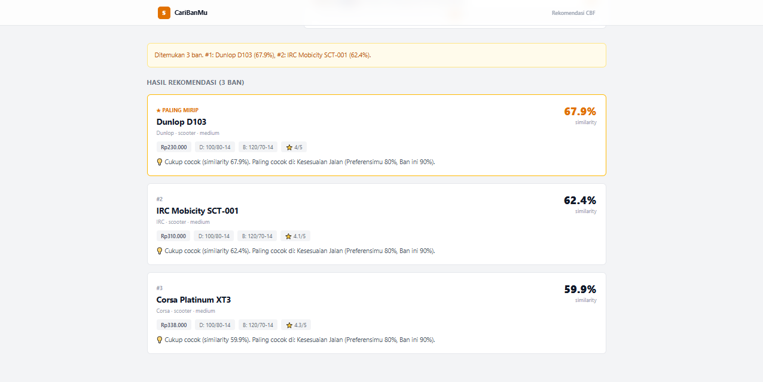
Task: Click the PALING MIRIP badge
Action: [x=178, y=110]
